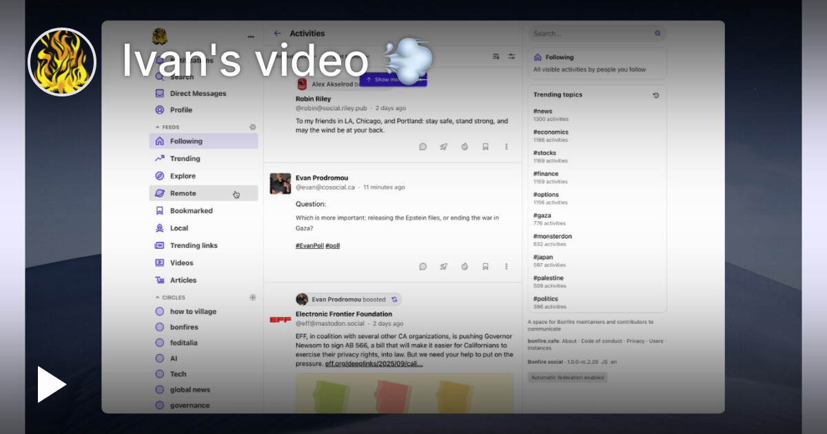
Task: Open the feed sort order menu
Action: tap(496, 56)
